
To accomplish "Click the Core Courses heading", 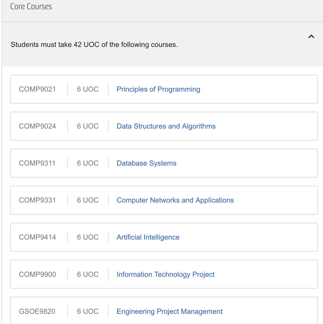I will 31,7.
